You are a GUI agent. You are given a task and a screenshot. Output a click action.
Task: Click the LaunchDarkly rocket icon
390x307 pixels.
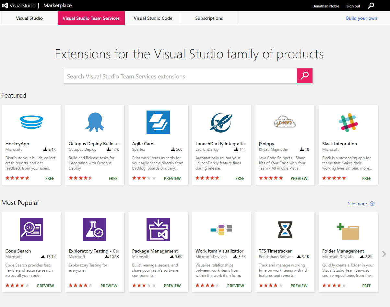[x=221, y=122]
